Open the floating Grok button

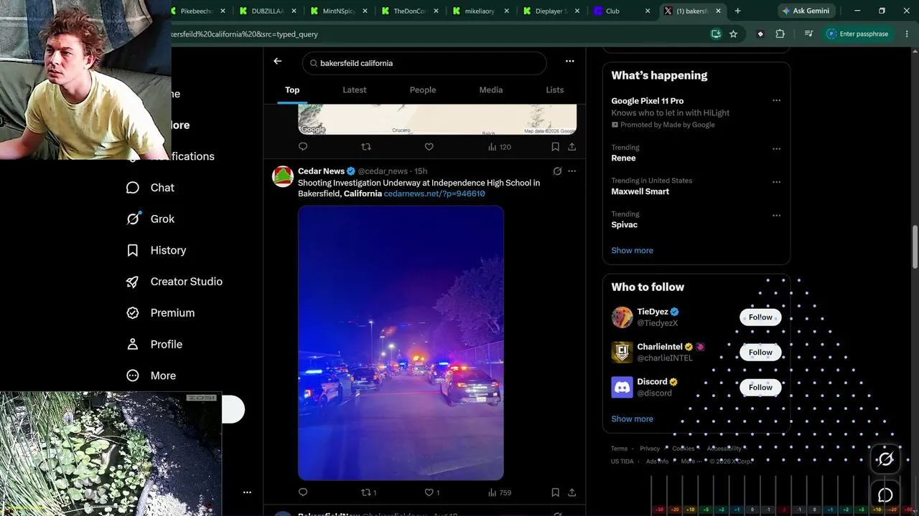885,459
